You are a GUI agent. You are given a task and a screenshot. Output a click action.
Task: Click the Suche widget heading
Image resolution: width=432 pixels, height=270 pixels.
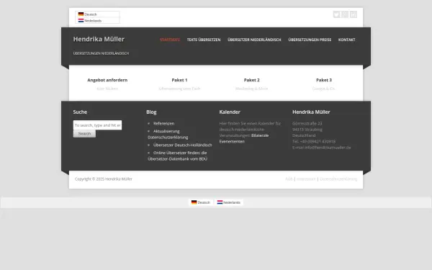80,112
